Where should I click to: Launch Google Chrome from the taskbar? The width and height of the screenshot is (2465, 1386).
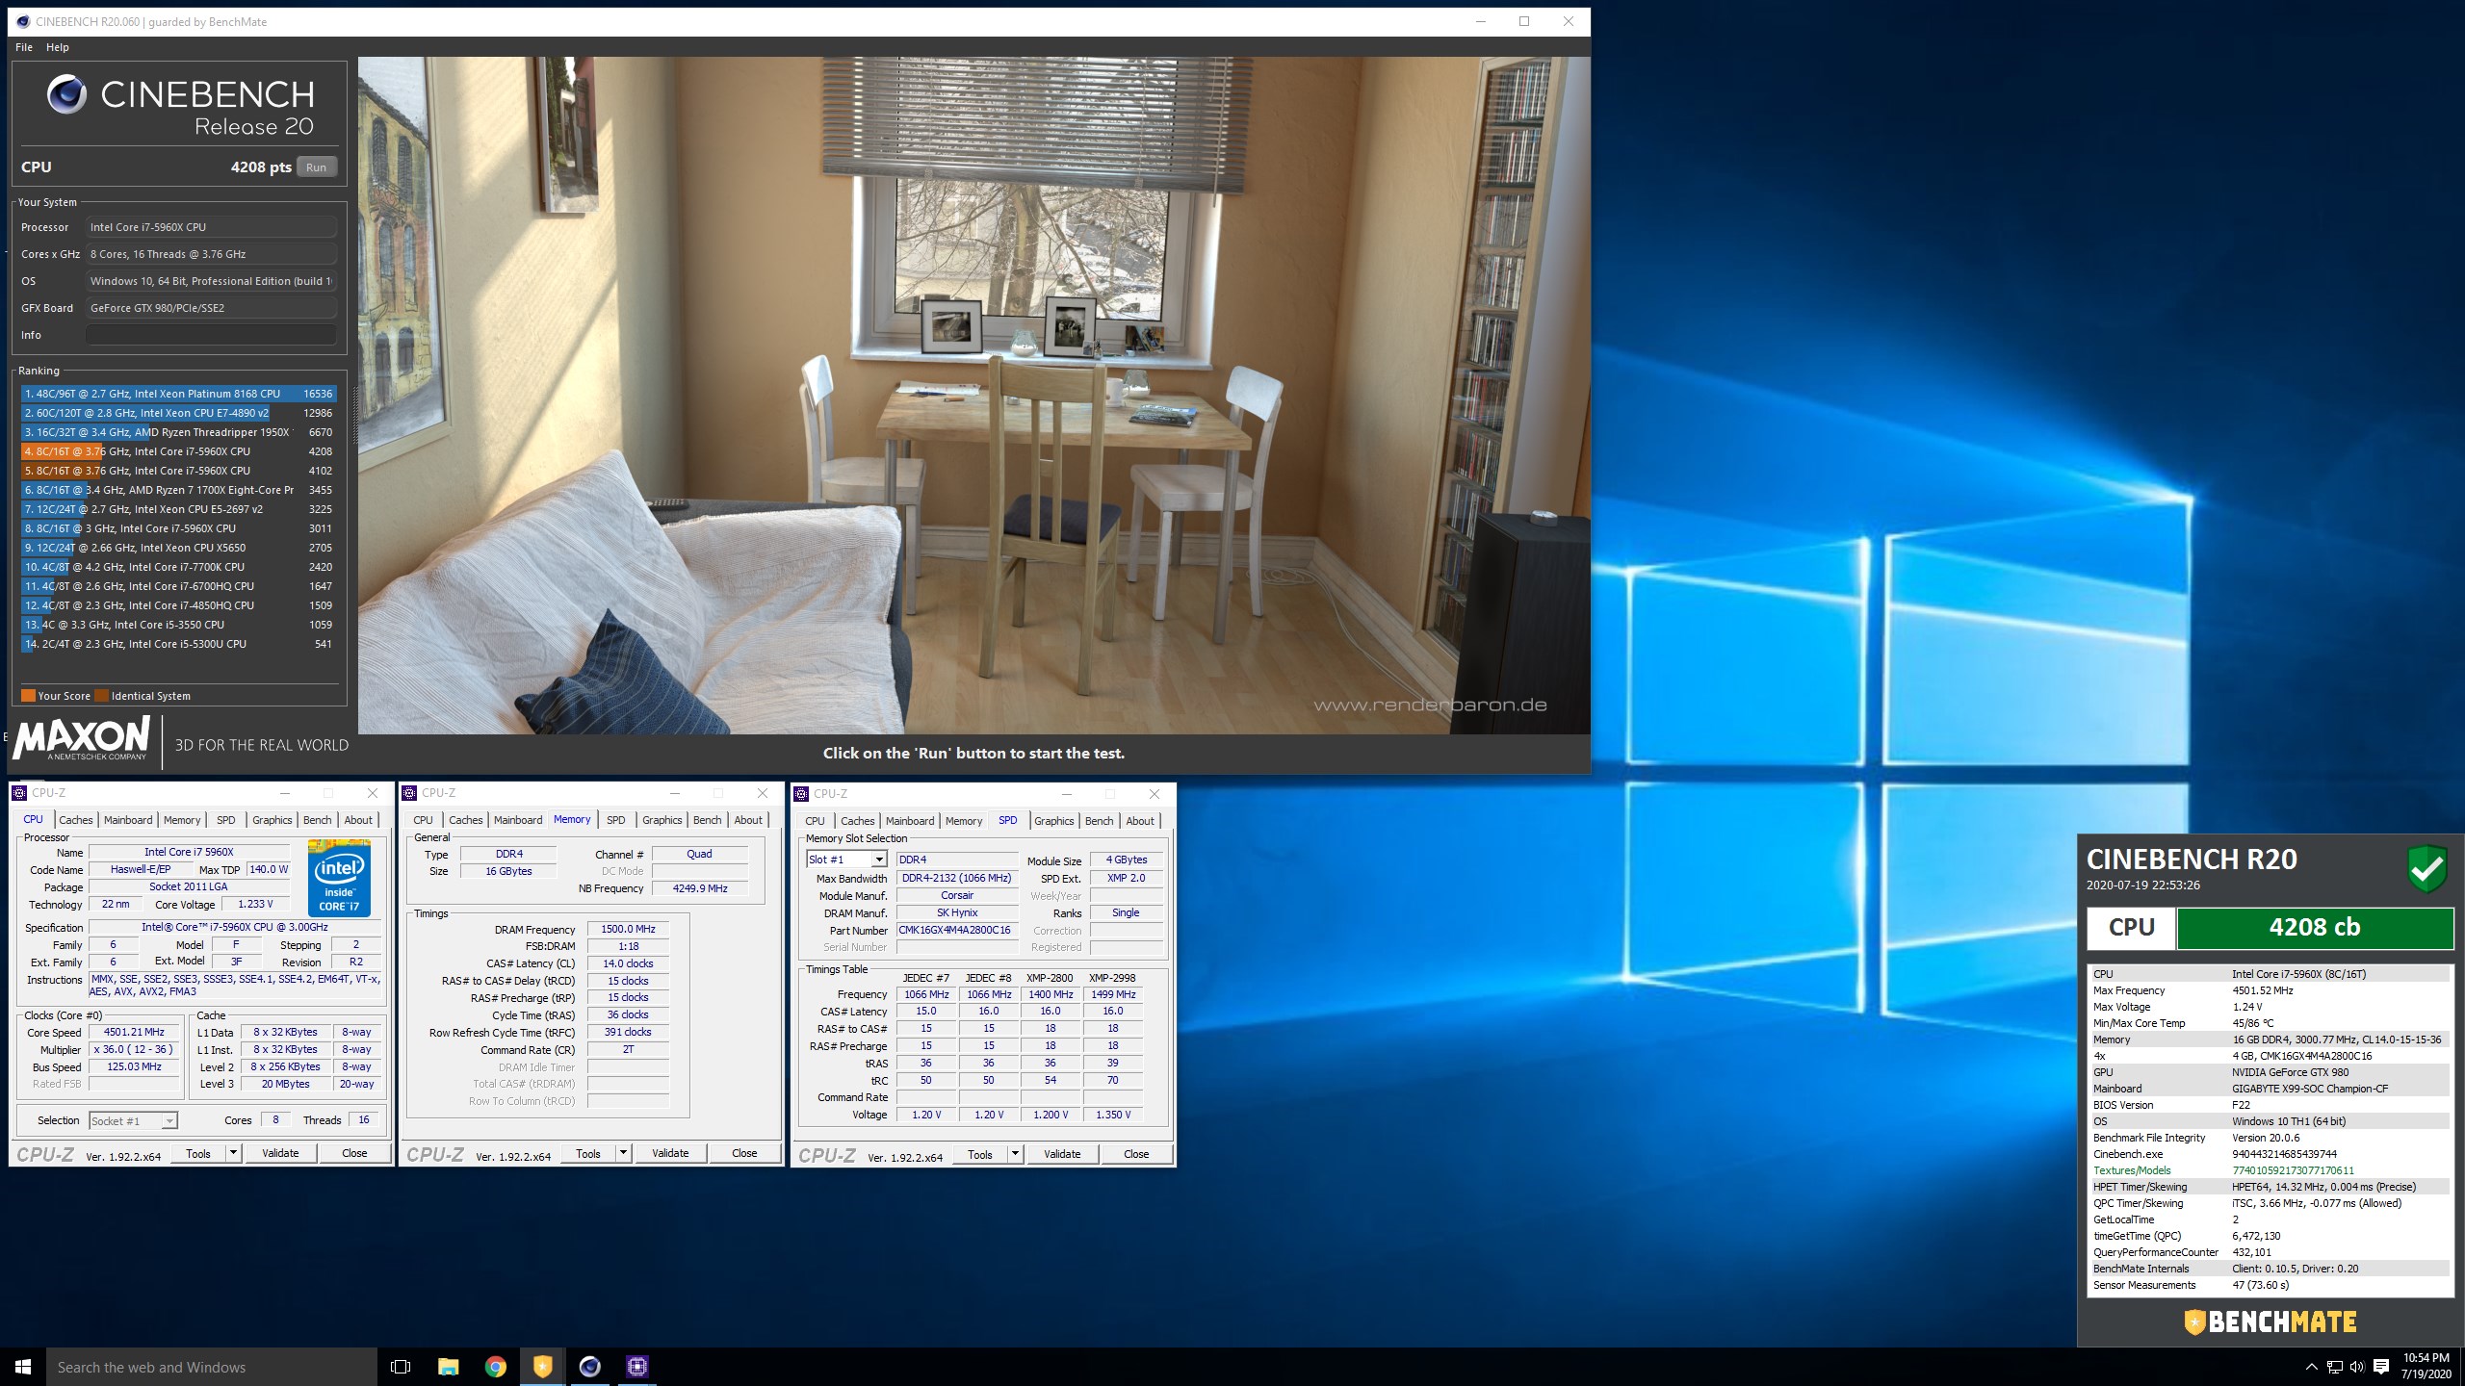[496, 1367]
